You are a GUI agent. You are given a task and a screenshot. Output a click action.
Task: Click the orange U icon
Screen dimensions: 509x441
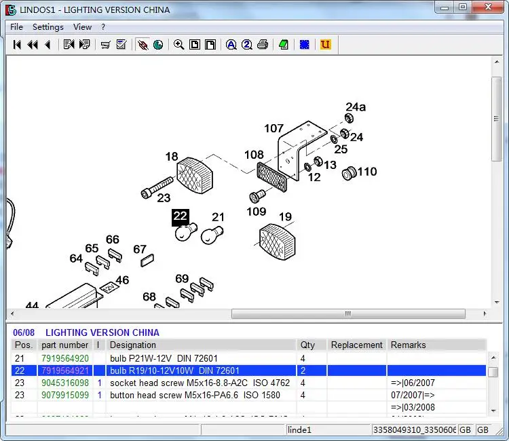(325, 45)
